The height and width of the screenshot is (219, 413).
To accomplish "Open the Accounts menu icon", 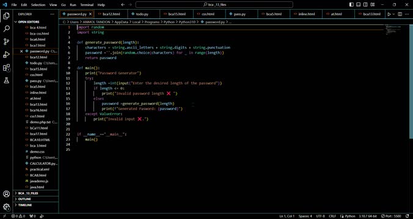I will pyautogui.click(x=6, y=194).
